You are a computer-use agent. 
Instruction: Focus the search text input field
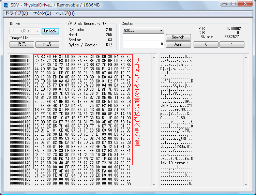click(x=144, y=37)
